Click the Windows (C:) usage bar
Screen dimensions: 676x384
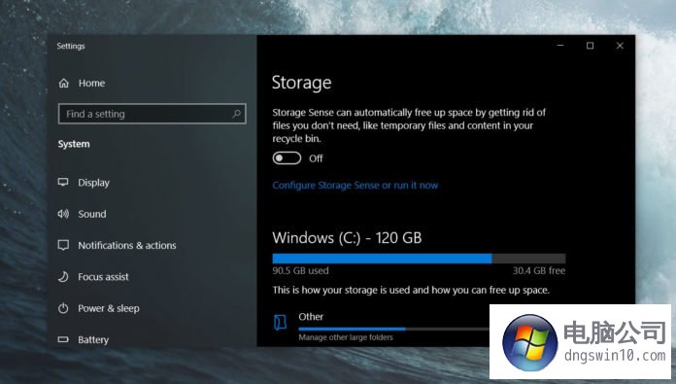click(419, 259)
